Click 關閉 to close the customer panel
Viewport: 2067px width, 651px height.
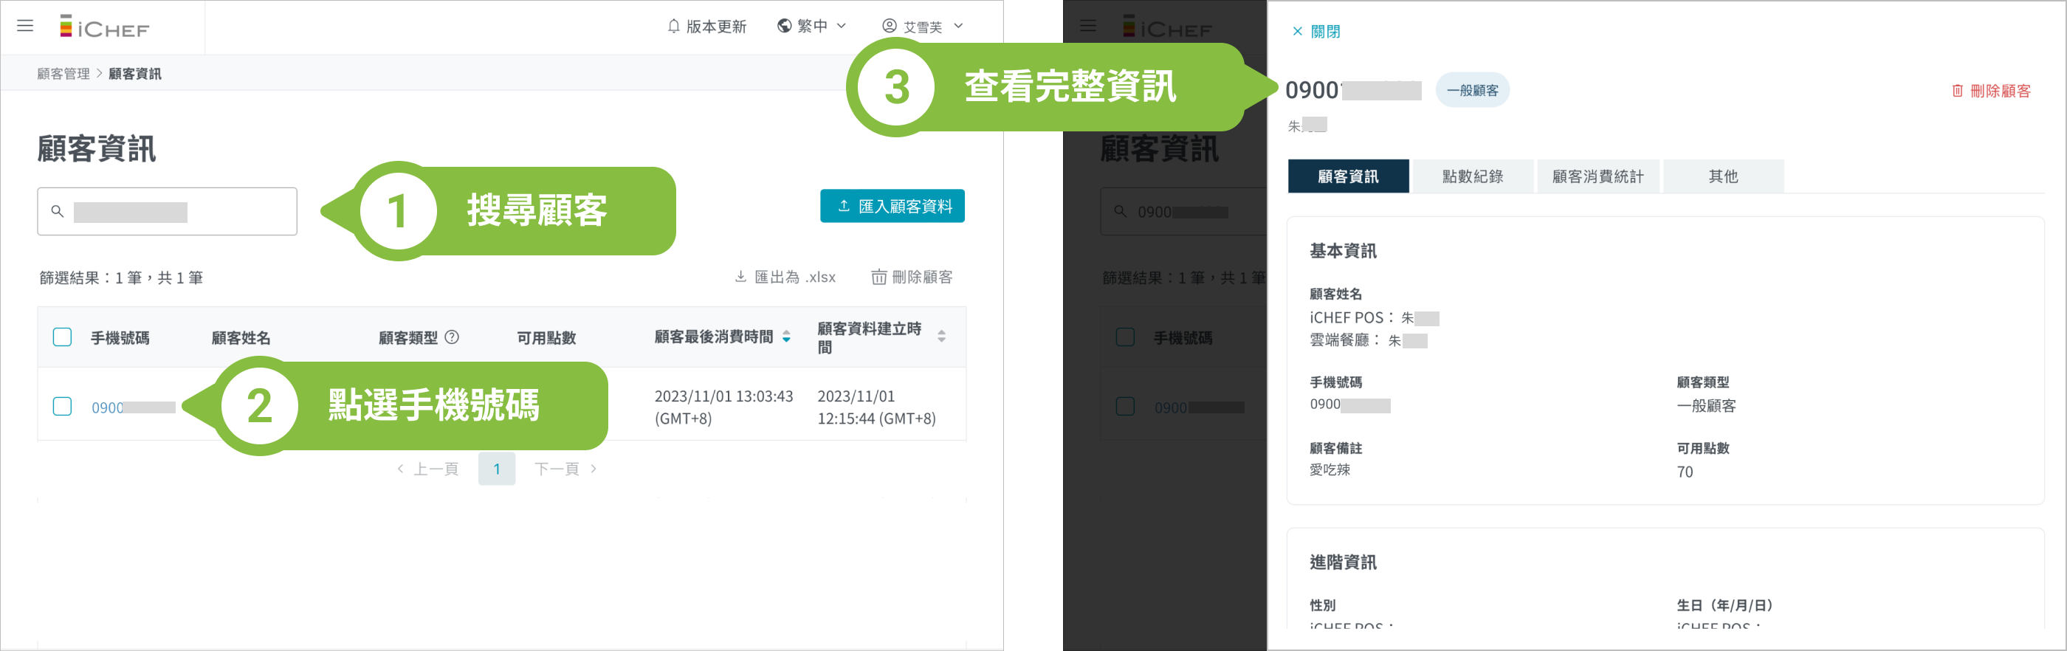pos(1316,31)
